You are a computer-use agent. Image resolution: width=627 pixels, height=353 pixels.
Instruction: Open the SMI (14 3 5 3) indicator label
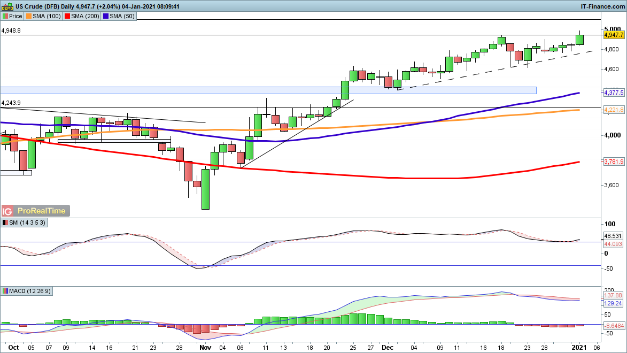[x=25, y=222]
